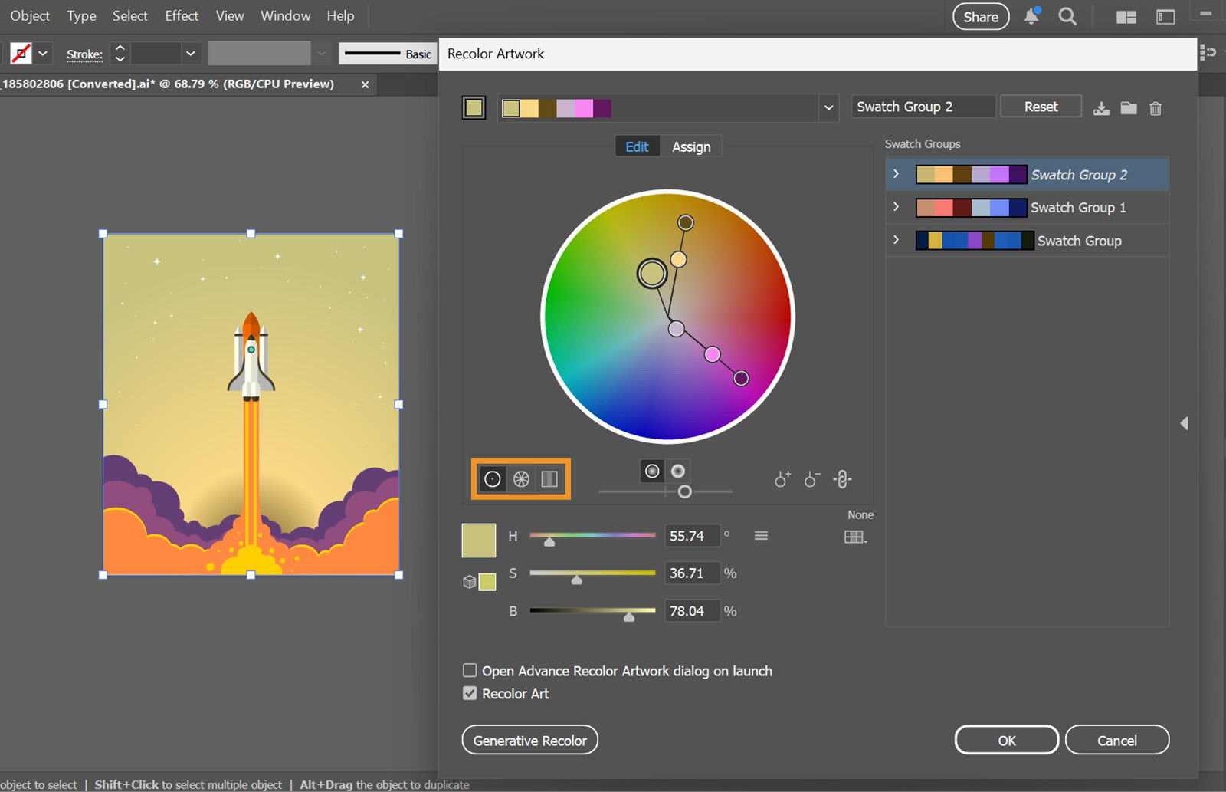Switch to the segmented color wheel view
Image resolution: width=1226 pixels, height=792 pixels.
(520, 478)
